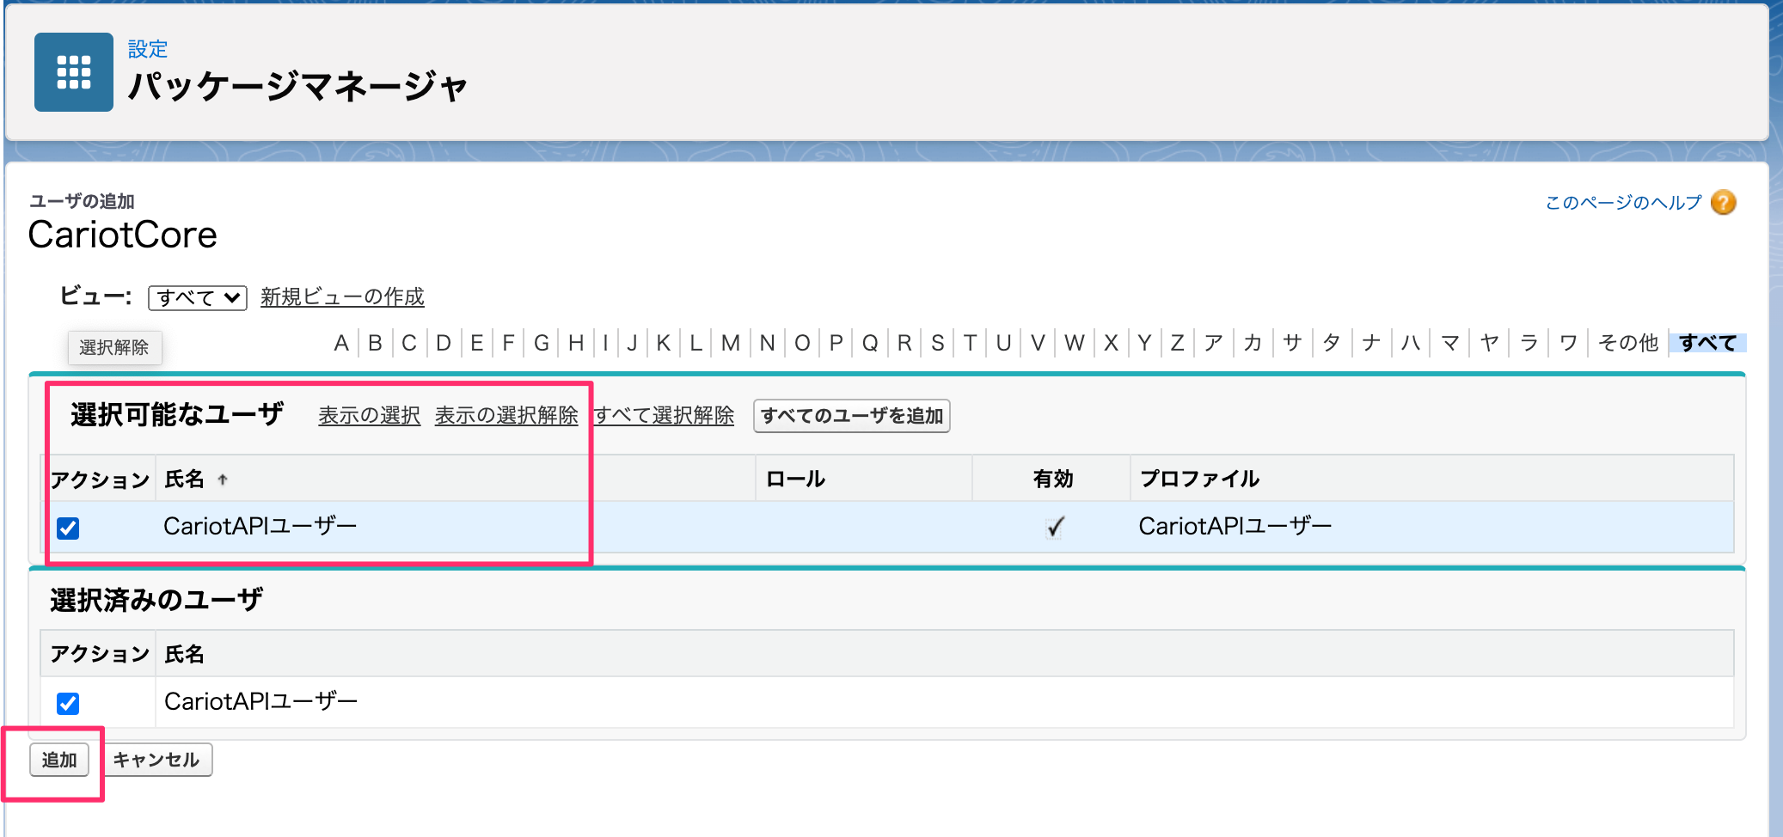
Task: Filter users by kana ア
Action: click(1213, 343)
